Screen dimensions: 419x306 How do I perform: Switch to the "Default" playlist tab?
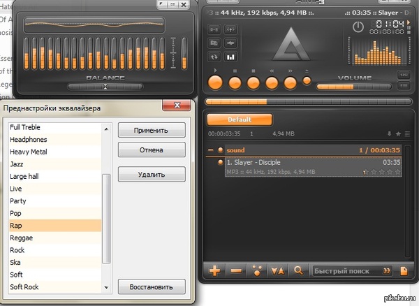pos(239,119)
